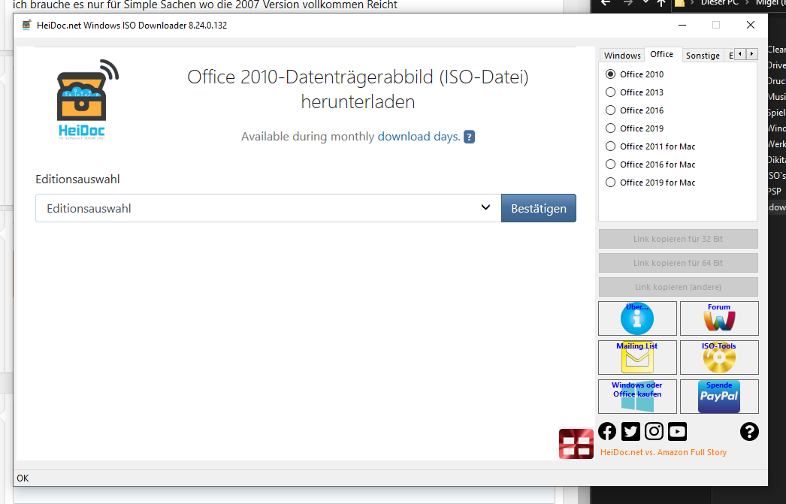Select Office 2016 for Mac option
The image size is (786, 504).
[651, 164]
